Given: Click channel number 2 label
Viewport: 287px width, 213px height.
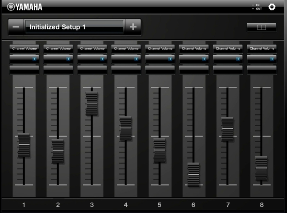Looking at the screenshot, I should coord(58,205).
